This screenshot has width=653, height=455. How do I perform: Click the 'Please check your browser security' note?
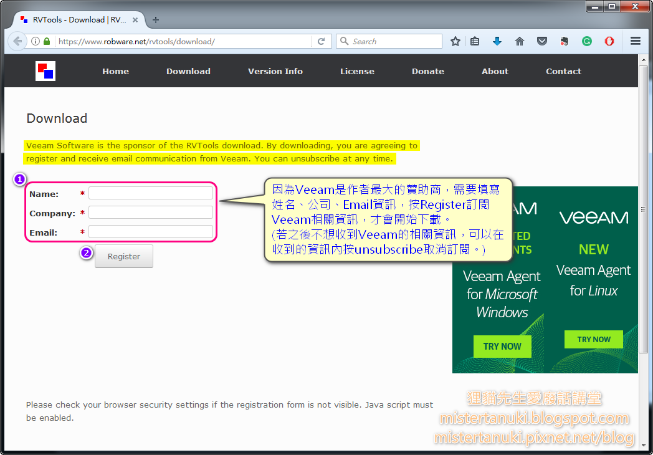pos(229,411)
